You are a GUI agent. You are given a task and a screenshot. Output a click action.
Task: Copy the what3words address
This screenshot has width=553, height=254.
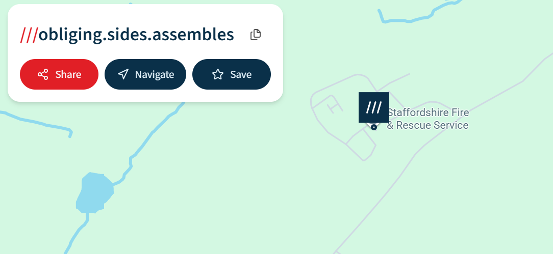256,35
